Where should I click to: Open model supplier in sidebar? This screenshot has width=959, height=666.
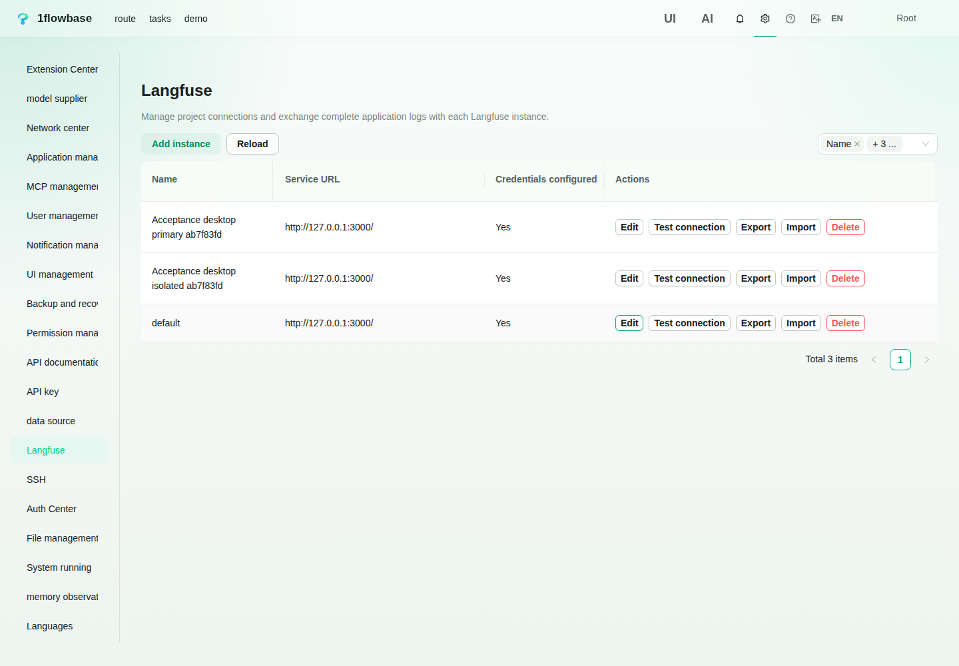[60, 99]
